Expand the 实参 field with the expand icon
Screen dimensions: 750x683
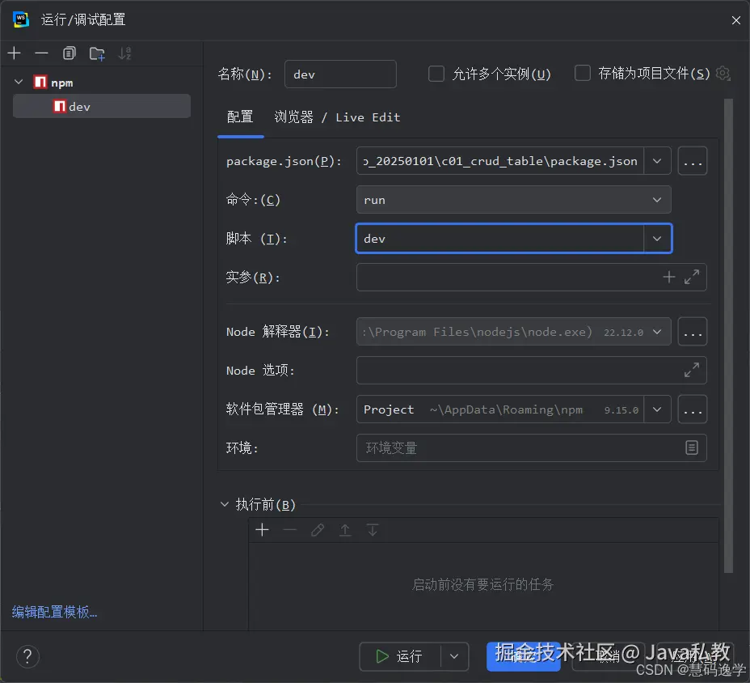(691, 277)
